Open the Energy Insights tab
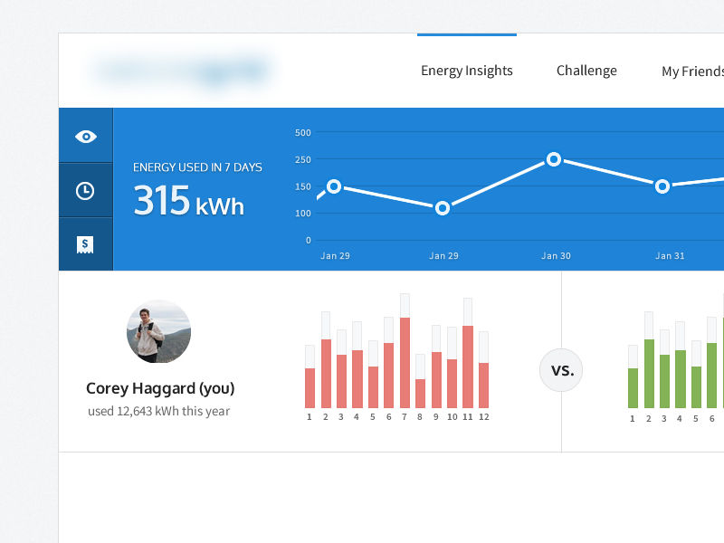This screenshot has width=724, height=543. point(467,71)
